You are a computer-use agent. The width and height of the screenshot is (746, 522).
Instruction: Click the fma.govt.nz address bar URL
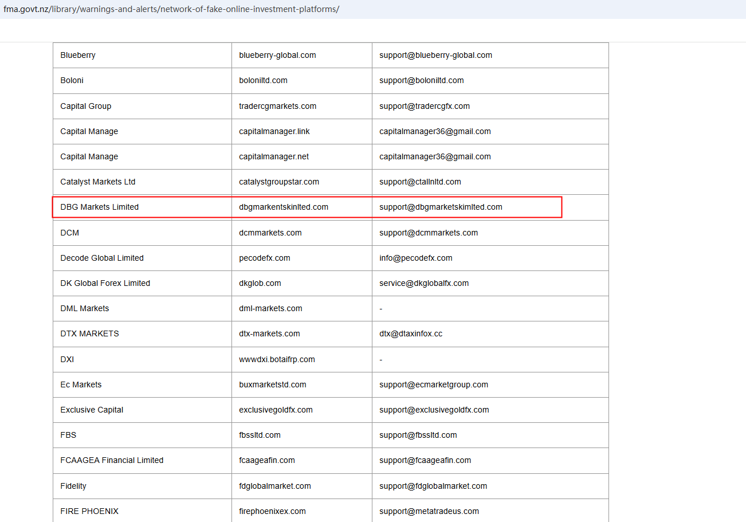tap(171, 10)
